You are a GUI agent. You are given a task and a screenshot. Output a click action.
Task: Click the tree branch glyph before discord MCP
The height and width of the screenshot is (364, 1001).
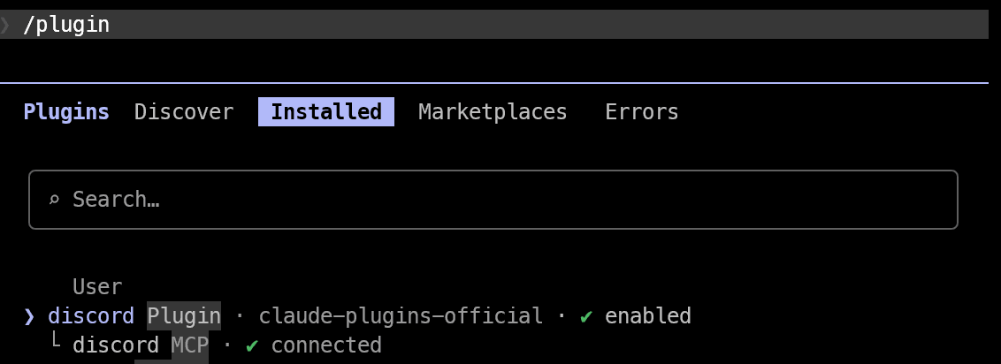point(57,342)
